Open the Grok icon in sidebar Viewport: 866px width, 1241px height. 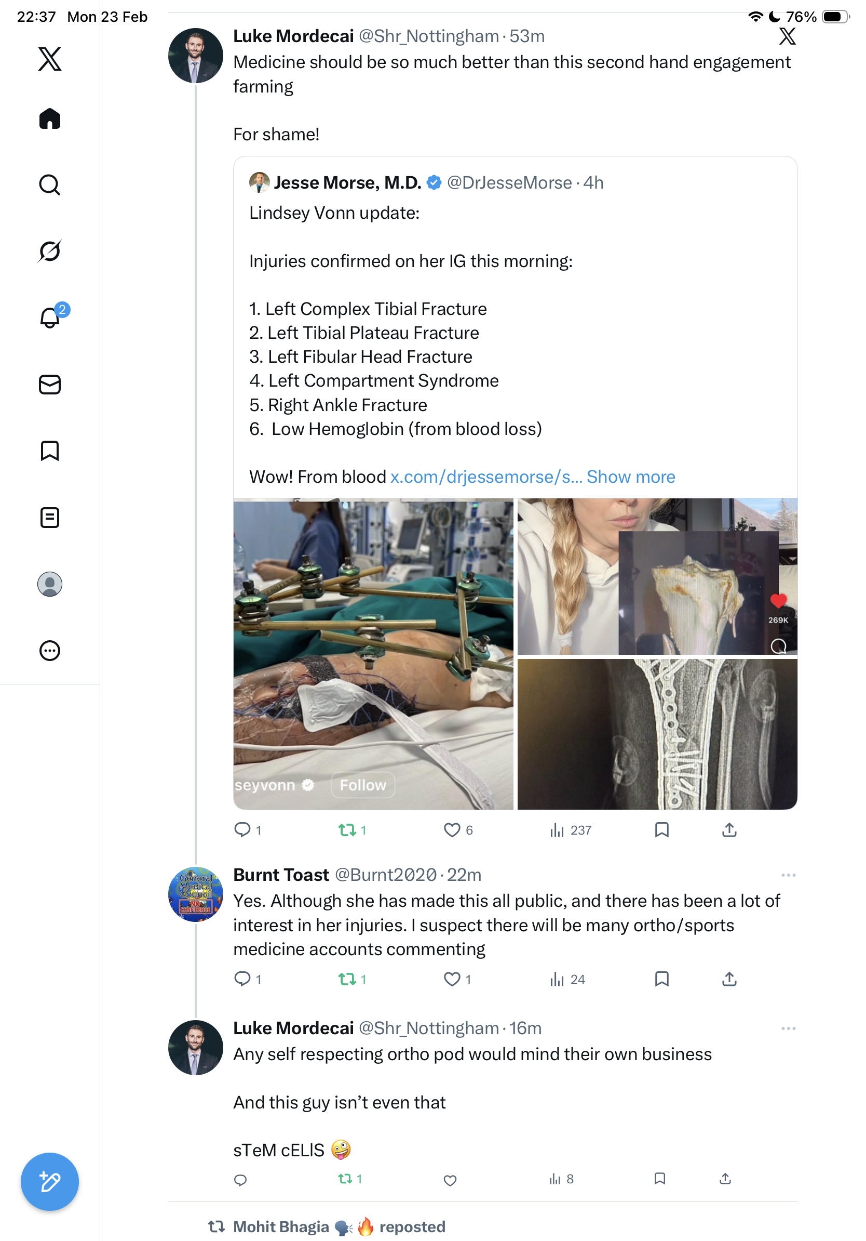click(x=50, y=251)
